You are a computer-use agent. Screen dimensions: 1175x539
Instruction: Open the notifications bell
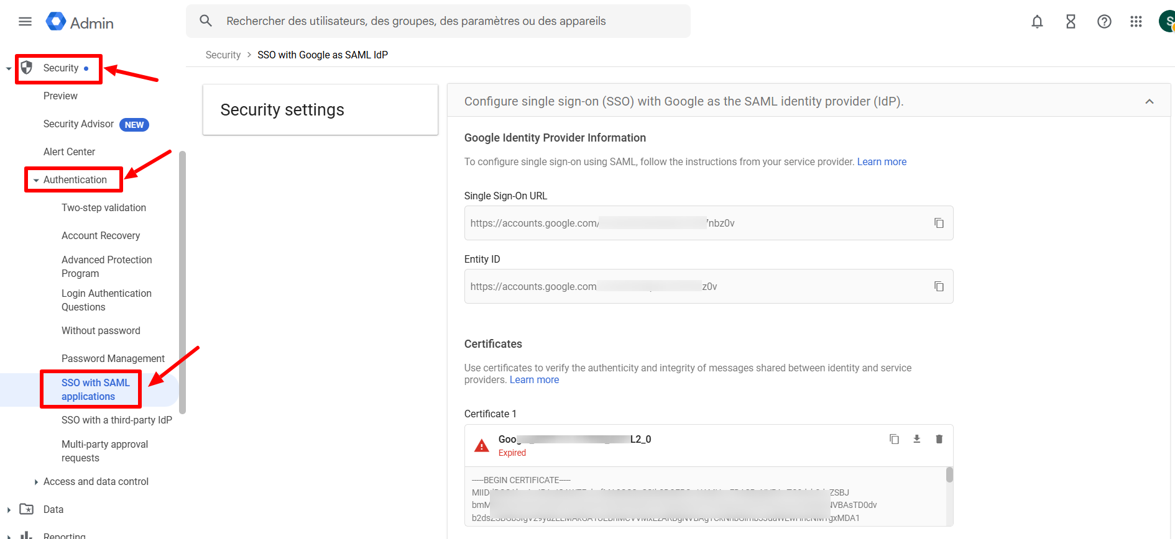pos(1037,22)
